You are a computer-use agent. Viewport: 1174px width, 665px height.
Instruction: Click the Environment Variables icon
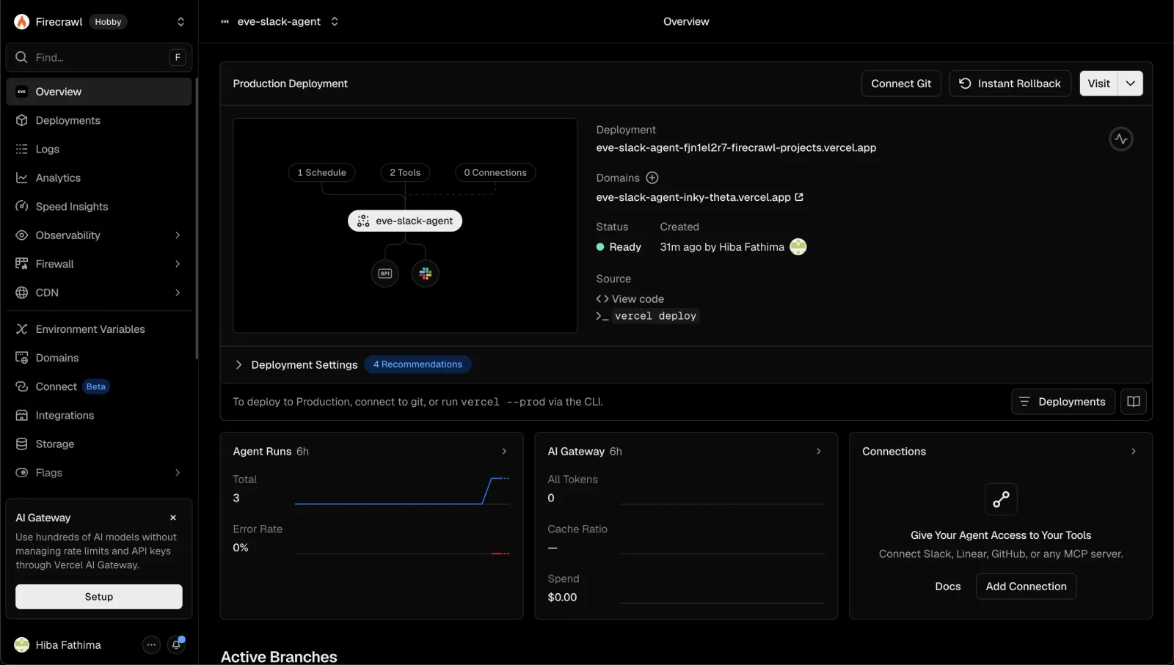[22, 328]
